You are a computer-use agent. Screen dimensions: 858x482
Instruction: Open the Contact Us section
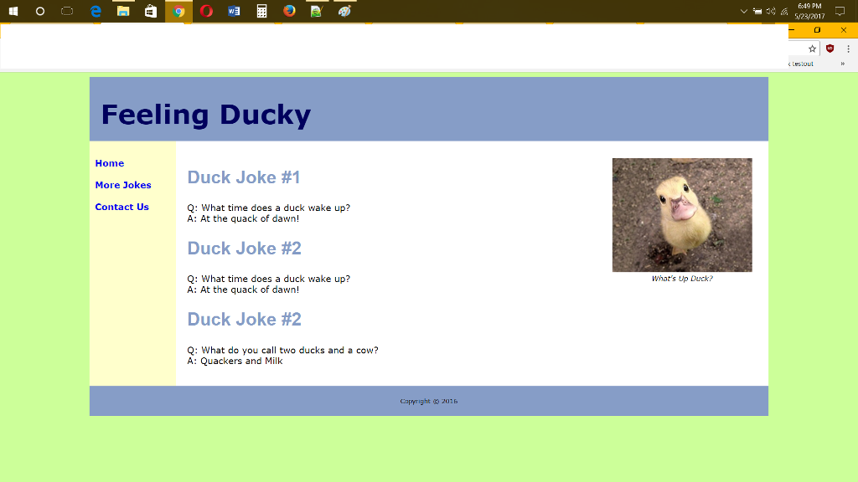[121, 207]
